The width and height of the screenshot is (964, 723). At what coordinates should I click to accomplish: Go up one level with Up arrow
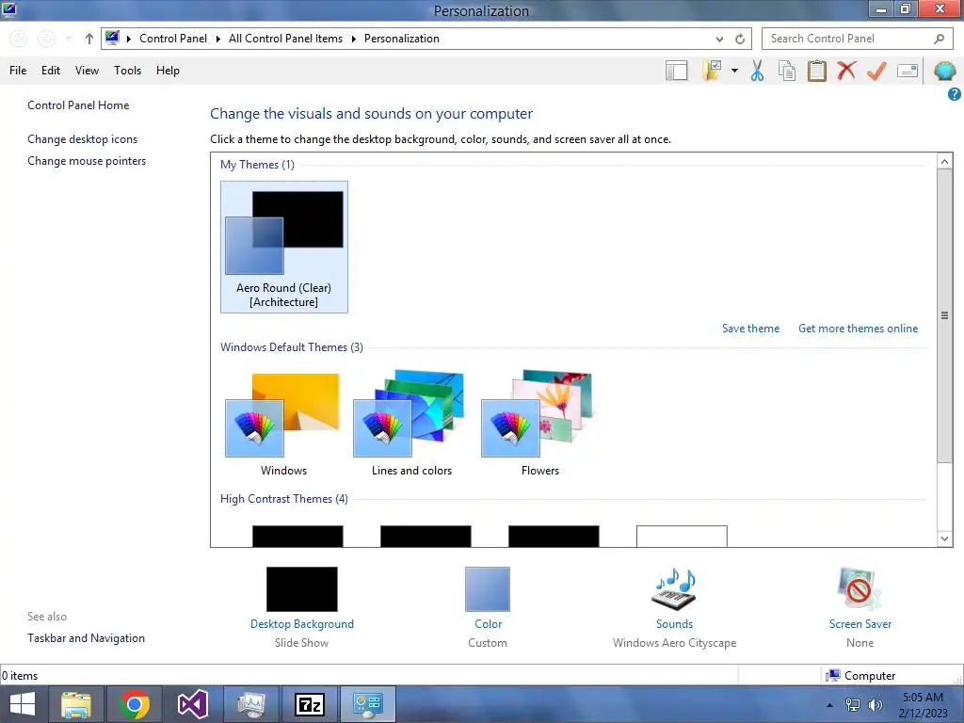[89, 39]
